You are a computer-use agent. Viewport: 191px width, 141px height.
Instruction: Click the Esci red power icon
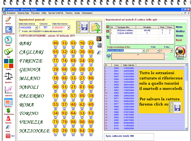[x=8, y=136]
